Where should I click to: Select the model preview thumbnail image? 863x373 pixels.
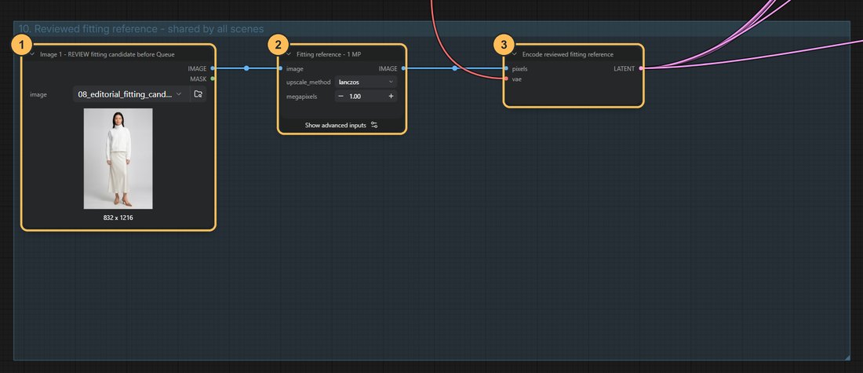pos(118,159)
